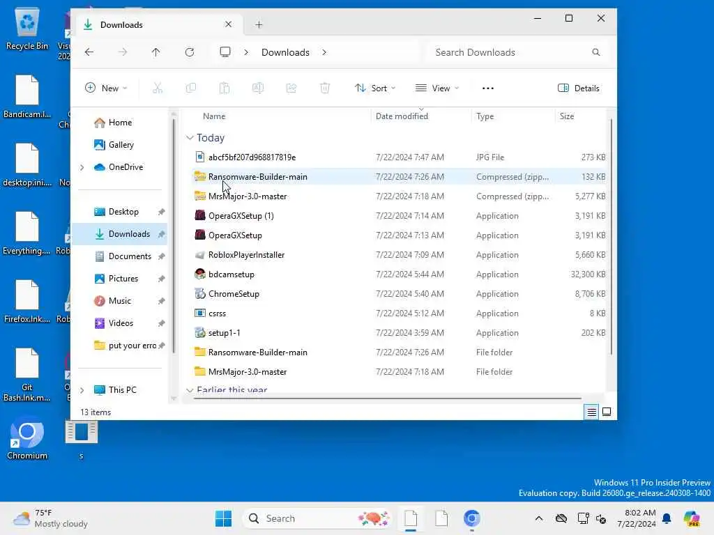Select the csrss application
Screen dimensions: 714x535
218,314
